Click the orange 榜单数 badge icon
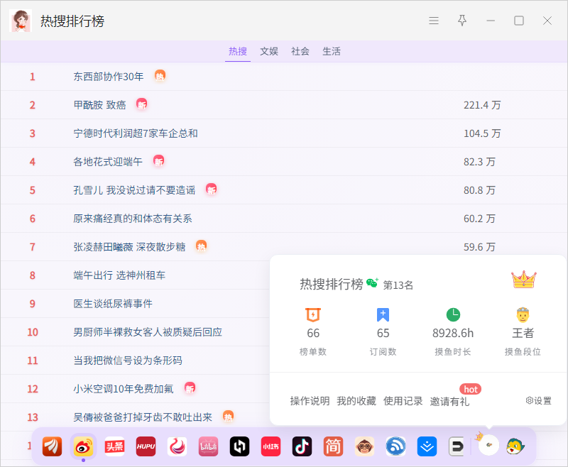The width and height of the screenshot is (568, 467). coord(313,314)
